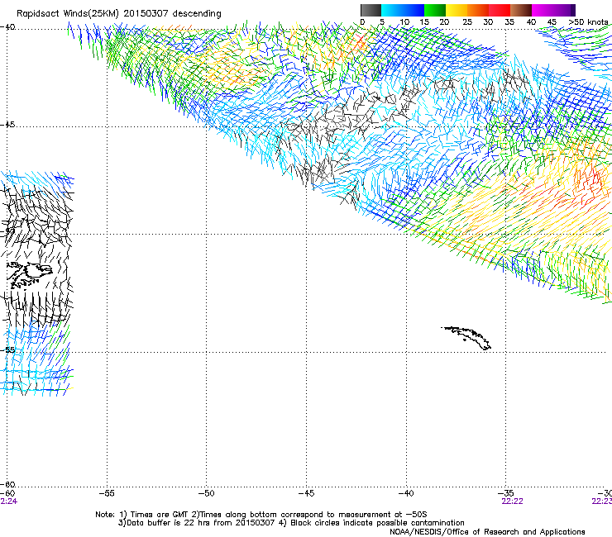Click the gray 0-5 knots legend swatch

(371, 10)
